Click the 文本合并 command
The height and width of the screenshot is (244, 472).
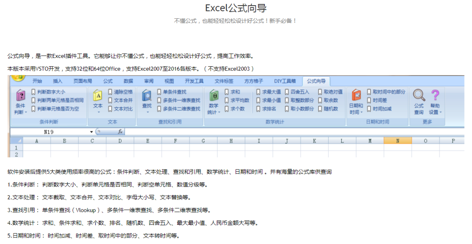121,100
